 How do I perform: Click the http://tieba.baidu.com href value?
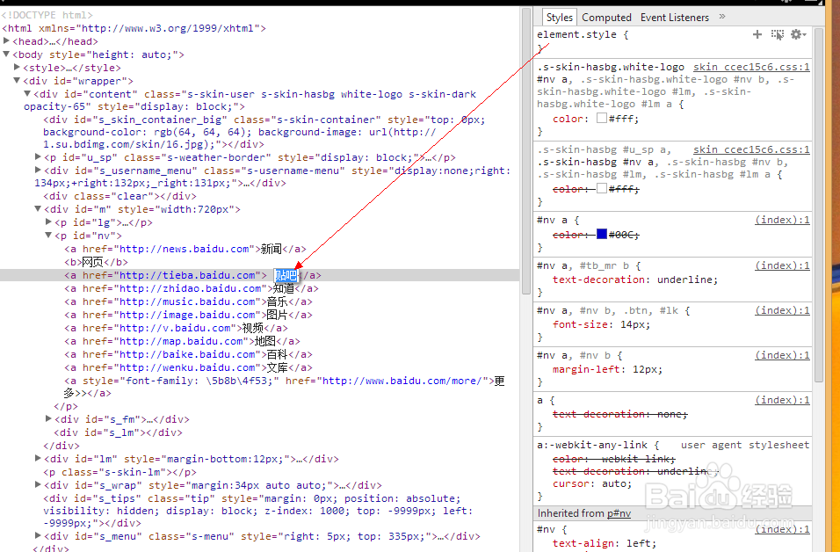(x=187, y=275)
